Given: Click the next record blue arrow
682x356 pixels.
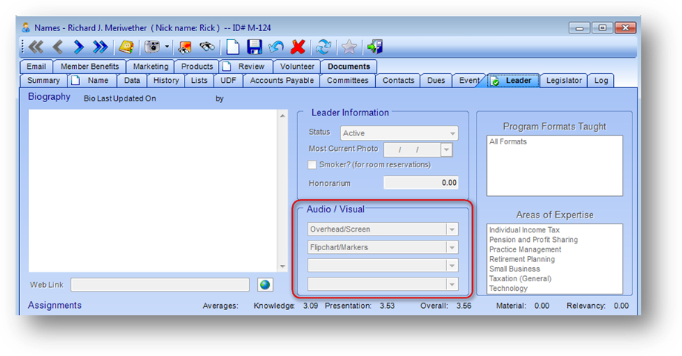Looking at the screenshot, I should (x=79, y=47).
